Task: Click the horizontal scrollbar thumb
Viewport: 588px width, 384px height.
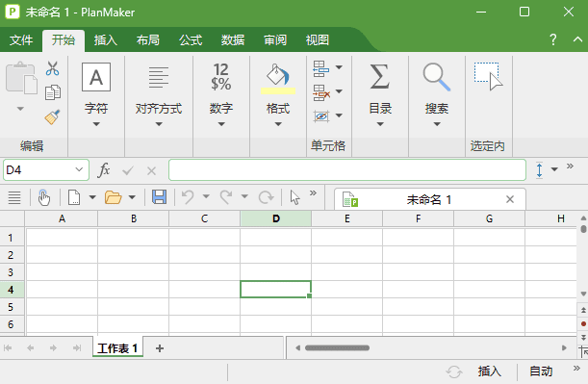Action: pyautogui.click(x=337, y=348)
